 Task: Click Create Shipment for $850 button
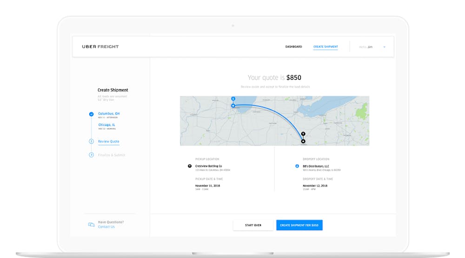[x=299, y=225]
